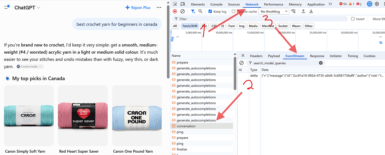The height and width of the screenshot is (155, 385).
Task: Click the export HAR download icon
Action: click(x=311, y=11)
